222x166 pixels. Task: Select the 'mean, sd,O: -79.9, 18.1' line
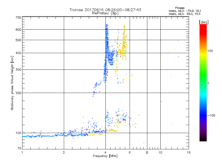185,11
